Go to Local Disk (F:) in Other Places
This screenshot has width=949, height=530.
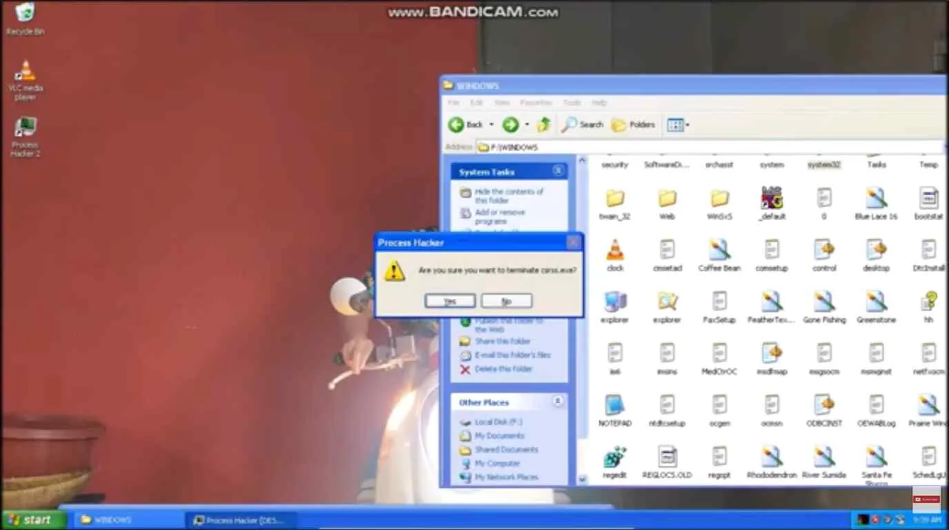(498, 422)
